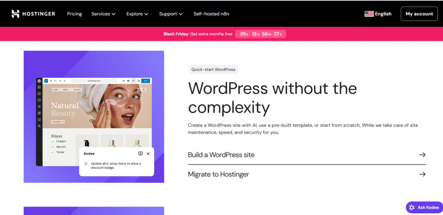The image size is (443, 215).
Task: Click the US flag language icon
Action: click(x=369, y=14)
